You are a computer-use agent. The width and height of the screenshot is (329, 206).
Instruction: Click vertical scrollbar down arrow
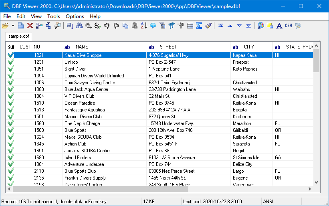(317, 182)
